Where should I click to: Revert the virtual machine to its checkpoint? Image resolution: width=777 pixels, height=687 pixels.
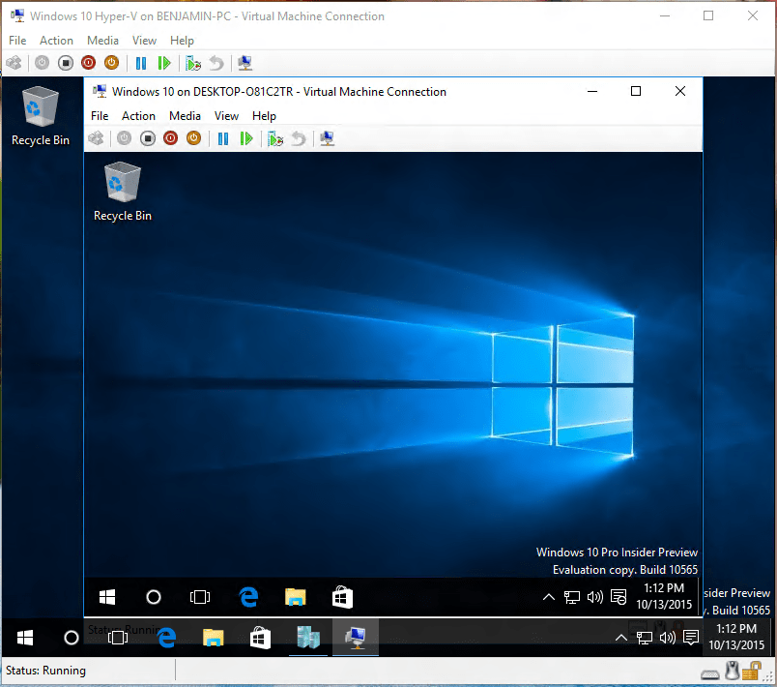click(x=298, y=137)
